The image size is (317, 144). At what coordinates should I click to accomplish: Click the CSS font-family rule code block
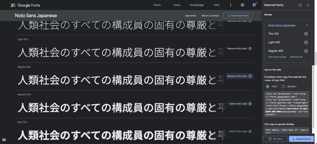pyautogui.click(x=287, y=130)
